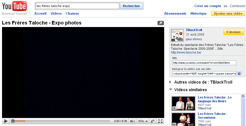Viewport: 246px width, 126px height.
Task: Open the Vidéos tab
Action: pos(56,13)
